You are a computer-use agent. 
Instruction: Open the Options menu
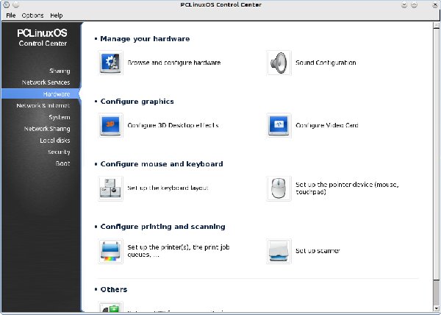point(32,15)
